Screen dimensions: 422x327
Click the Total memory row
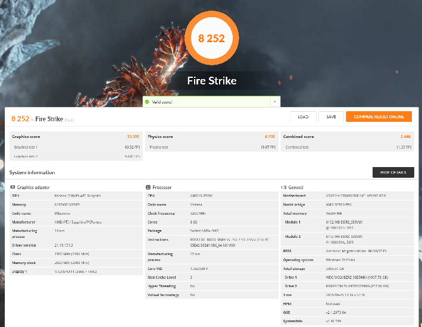point(347,213)
